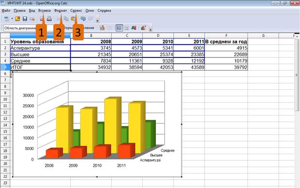Expand the standard toolbar overflow arrow
This screenshot has width=300, height=188.
click(98, 20)
